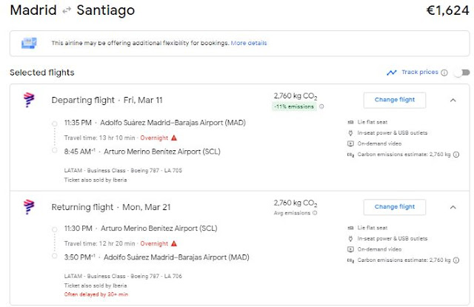The height and width of the screenshot is (307, 474).
Task: Change the departing flight
Action: (x=395, y=100)
